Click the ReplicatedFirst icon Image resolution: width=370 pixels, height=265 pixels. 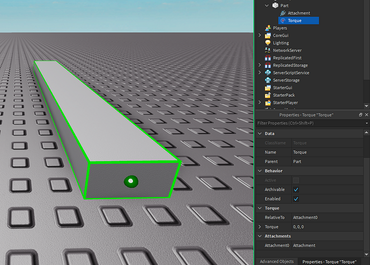point(268,58)
